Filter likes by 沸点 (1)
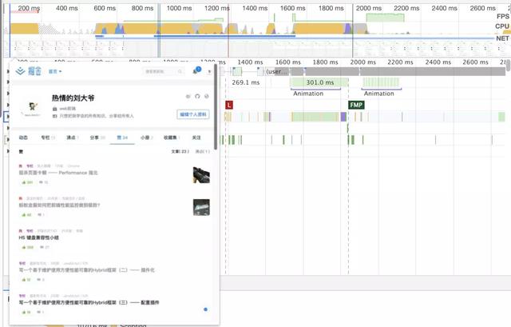 coord(202,151)
